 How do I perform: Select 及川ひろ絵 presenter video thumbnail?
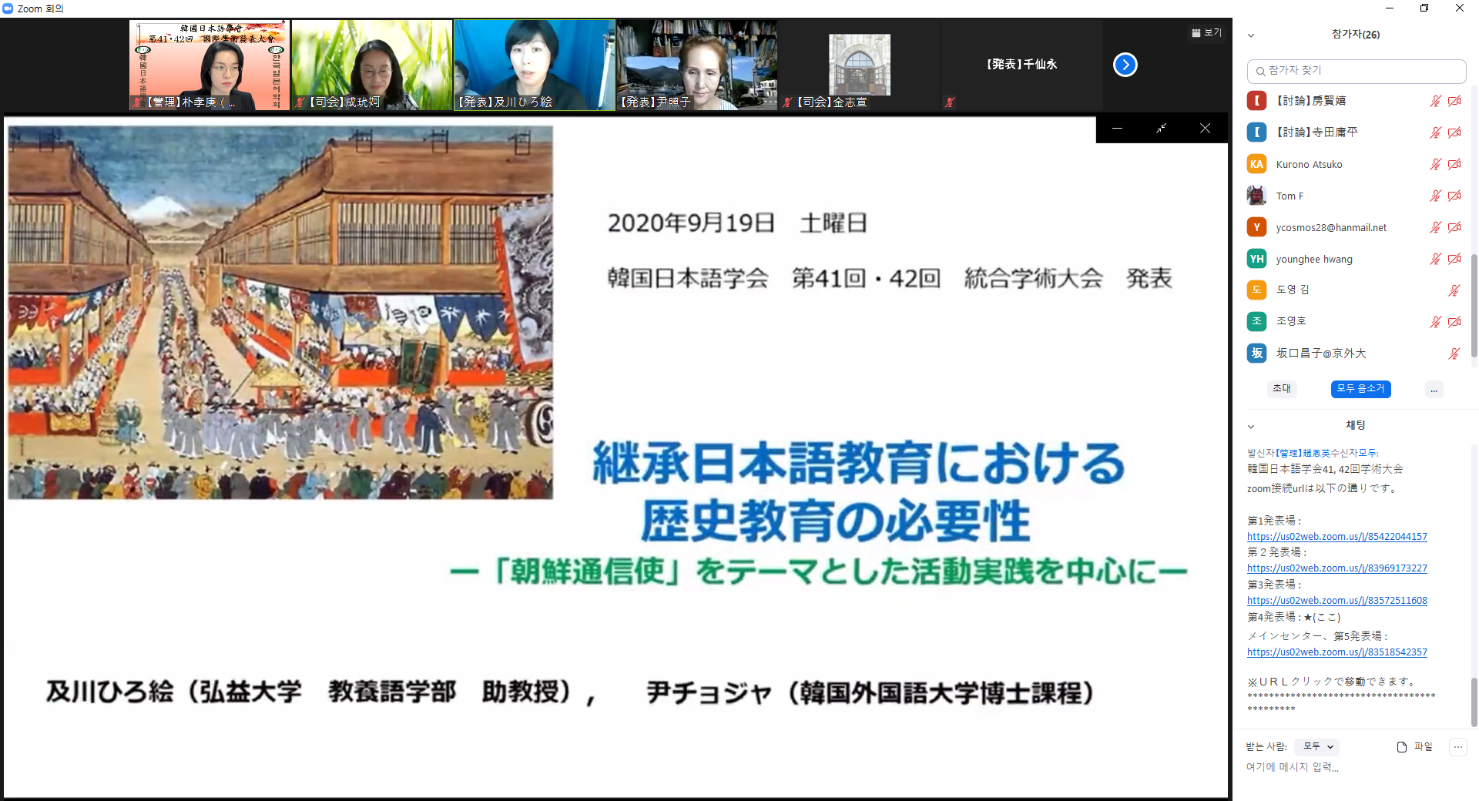point(534,65)
